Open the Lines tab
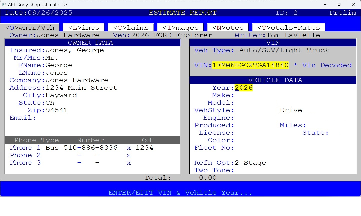Viewport: 361px width, 216px height. coord(84,28)
